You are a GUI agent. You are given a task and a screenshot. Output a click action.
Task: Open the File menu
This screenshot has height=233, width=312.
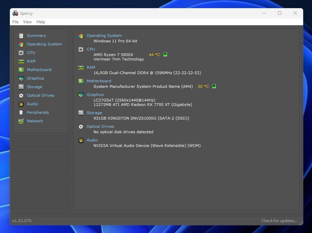pos(15,22)
